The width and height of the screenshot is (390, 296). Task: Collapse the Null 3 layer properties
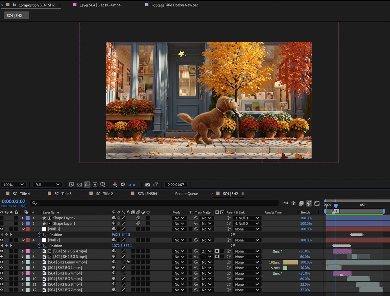(x=23, y=229)
